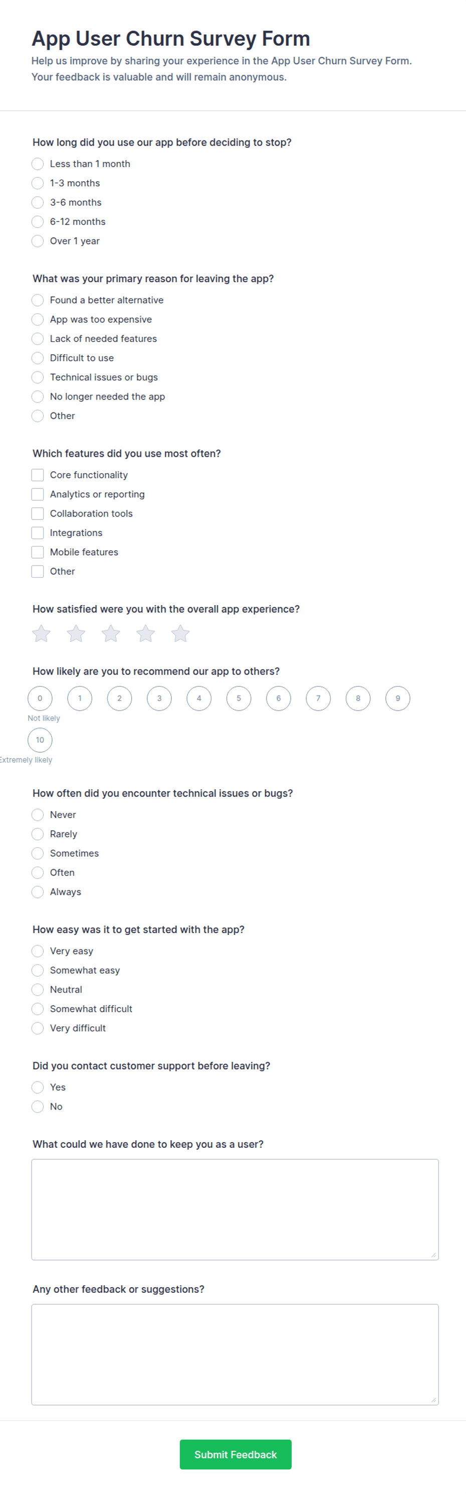Choose App was too expensive reason

coord(38,320)
